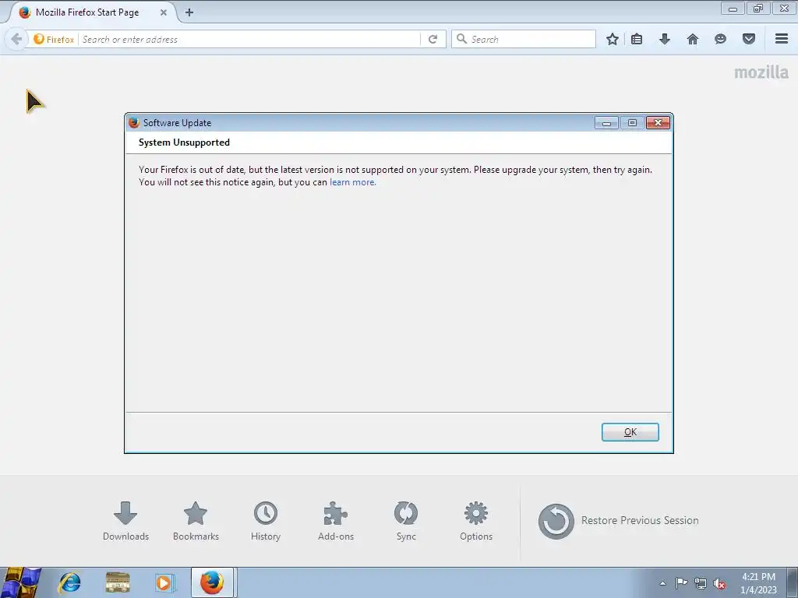Open the Hello chat smiley icon
This screenshot has height=598, width=798.
720,39
